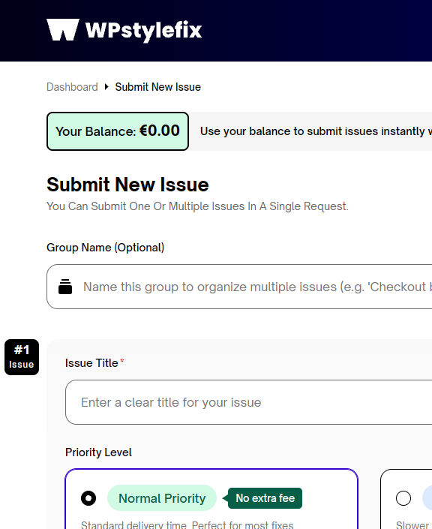Click the 'Use your balance to submit' text

[316, 131]
